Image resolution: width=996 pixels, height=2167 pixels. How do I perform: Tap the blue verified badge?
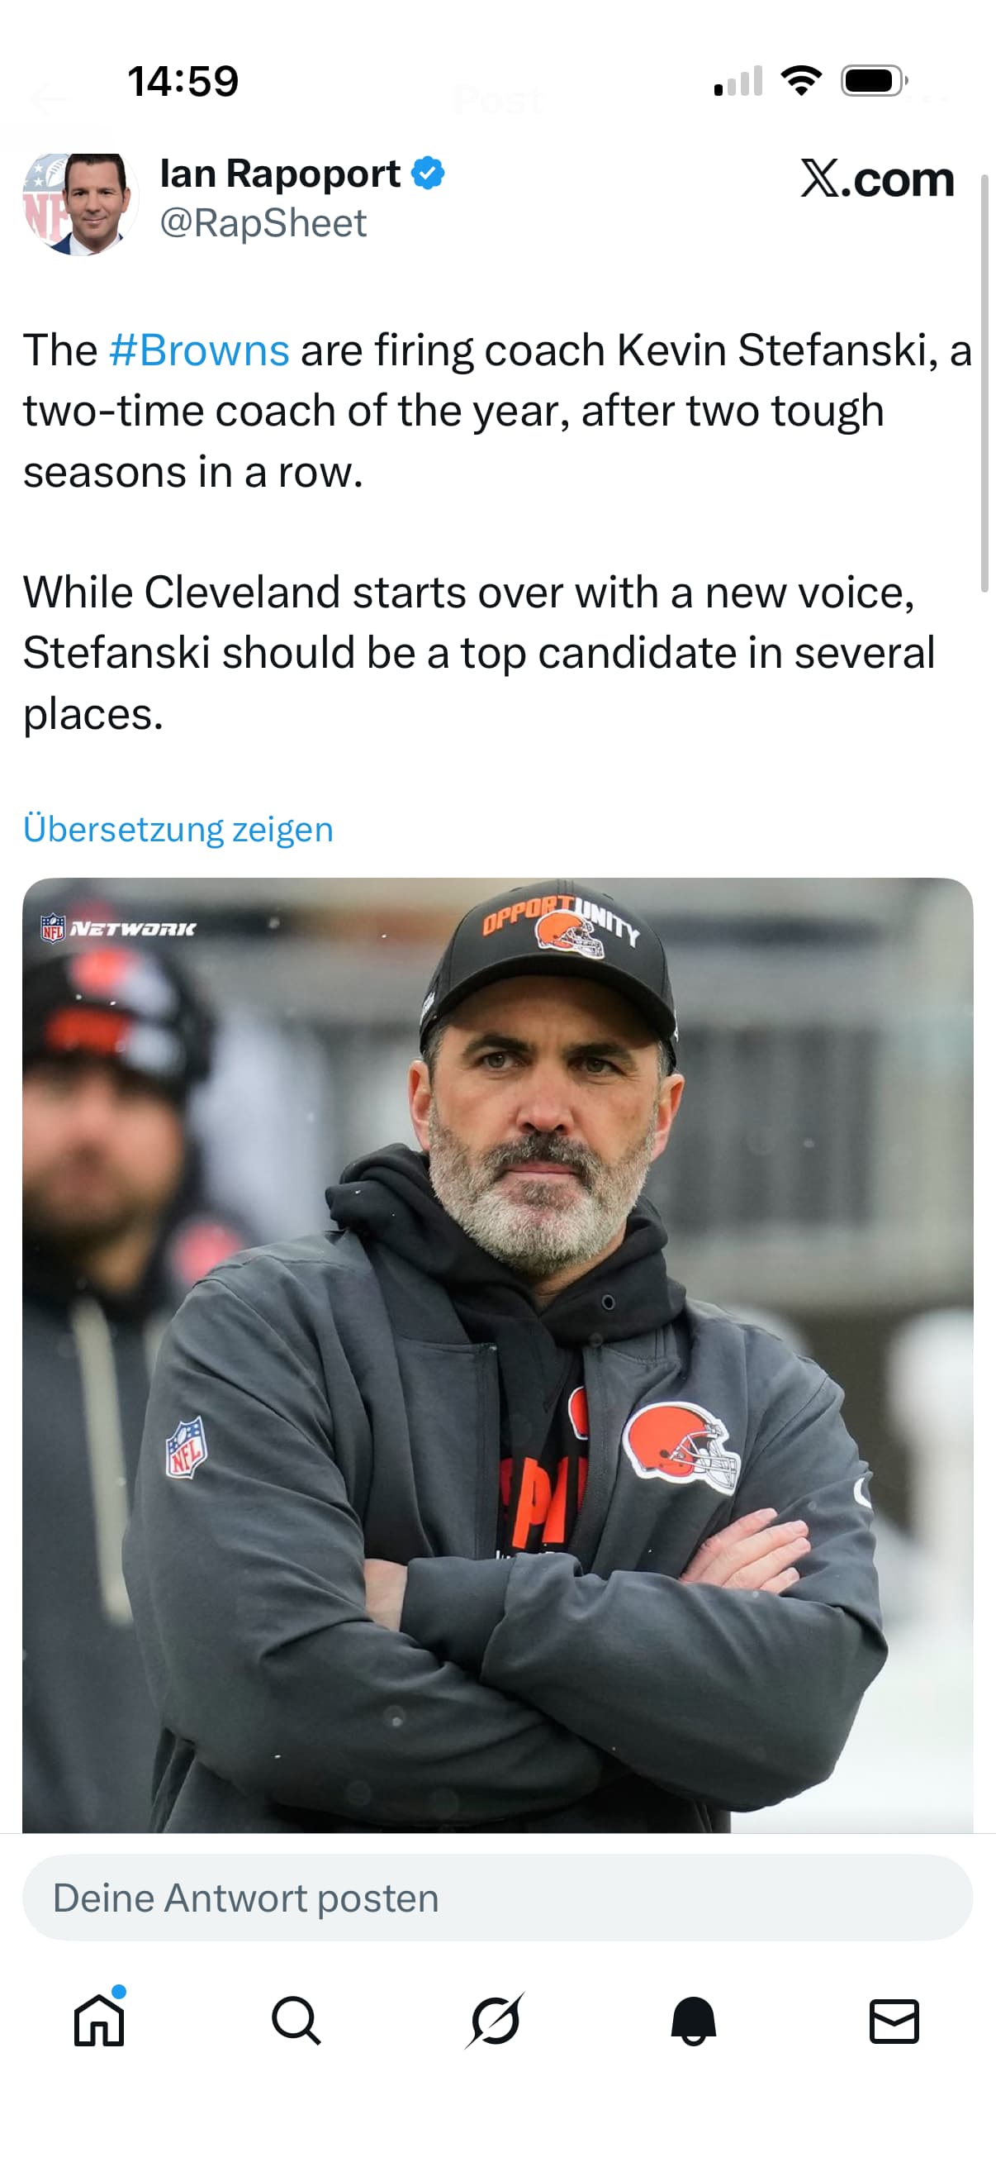coord(428,174)
